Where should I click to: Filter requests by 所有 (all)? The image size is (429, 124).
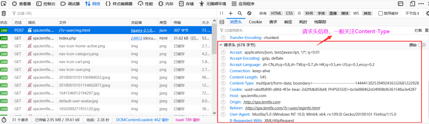coord(263,13)
